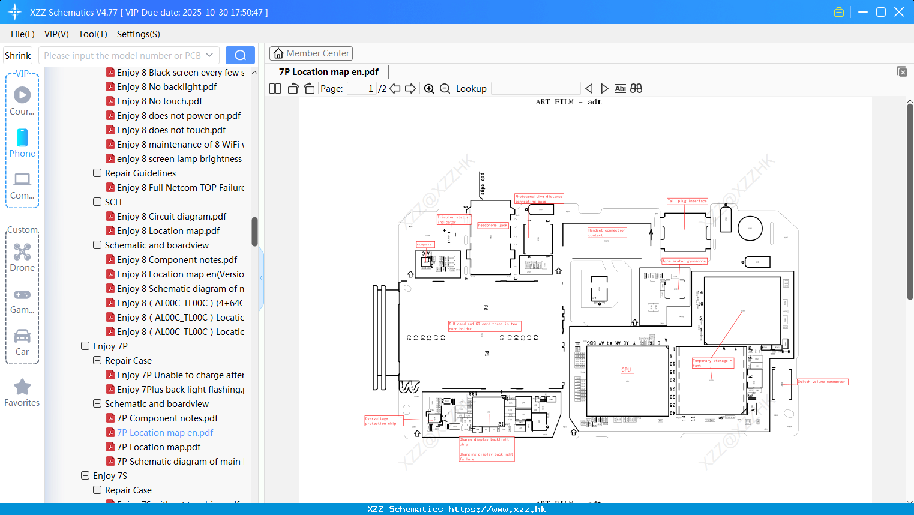The width and height of the screenshot is (914, 515).
Task: Open the File(F) menu
Action: 23,34
